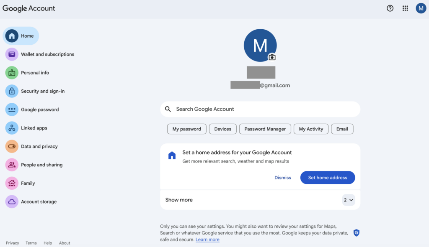Click the Personal info ID badge icon
Image resolution: width=429 pixels, height=247 pixels.
click(12, 73)
